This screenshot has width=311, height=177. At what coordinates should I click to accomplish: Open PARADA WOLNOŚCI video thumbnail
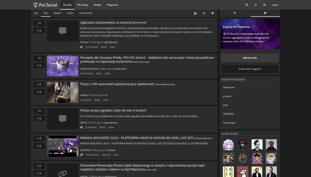63,146
